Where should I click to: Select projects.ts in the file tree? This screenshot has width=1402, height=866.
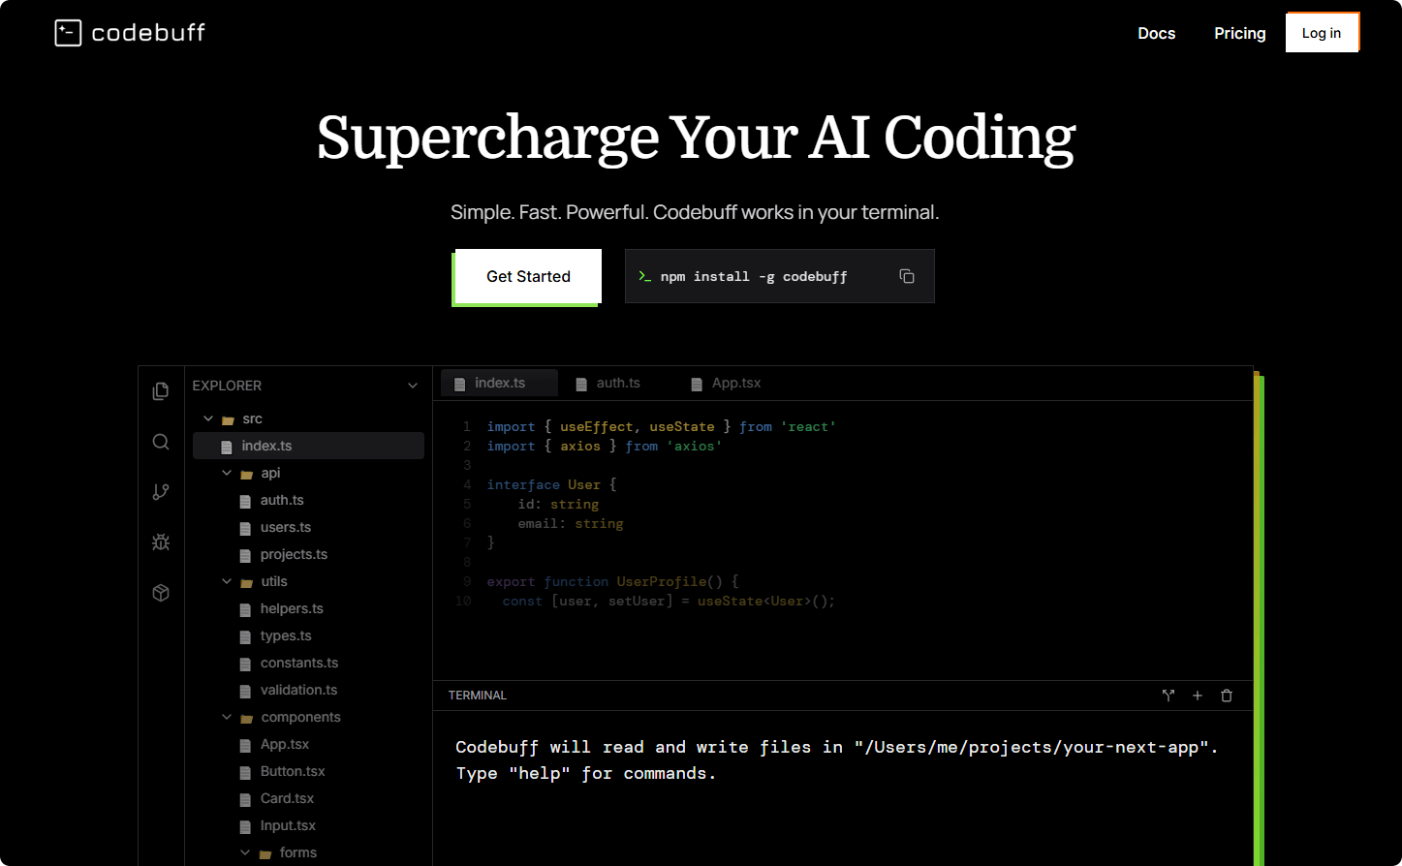[294, 554]
